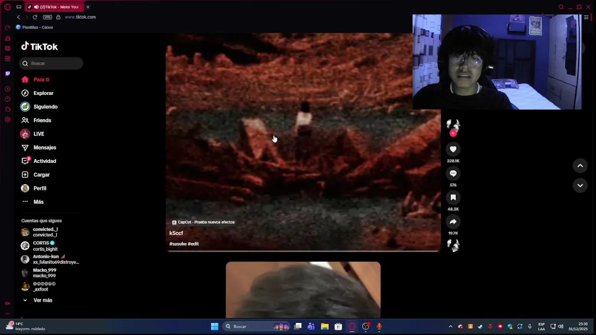The height and width of the screenshot is (335, 596).
Task: Open Opera Easy Setup in toolbar
Action: (x=586, y=17)
